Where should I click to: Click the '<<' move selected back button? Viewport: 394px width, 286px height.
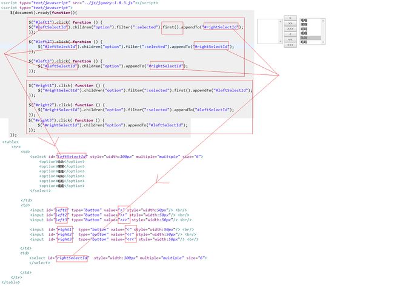tap(290, 39)
